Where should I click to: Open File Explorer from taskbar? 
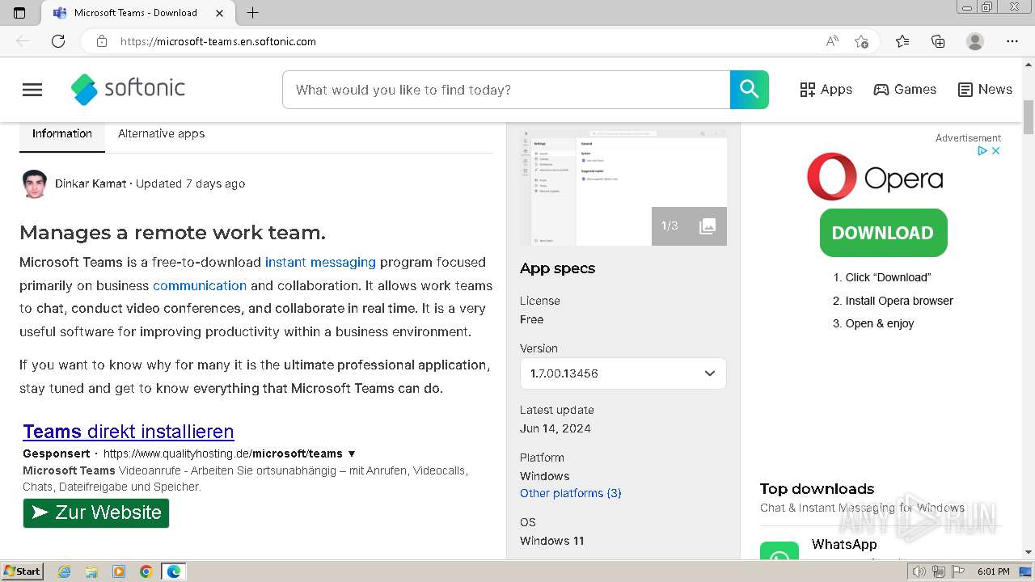tap(91, 571)
